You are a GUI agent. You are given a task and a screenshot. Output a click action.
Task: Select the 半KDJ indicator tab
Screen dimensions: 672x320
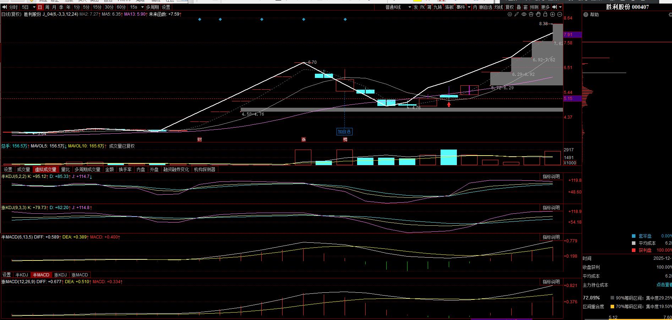pyautogui.click(x=22, y=275)
